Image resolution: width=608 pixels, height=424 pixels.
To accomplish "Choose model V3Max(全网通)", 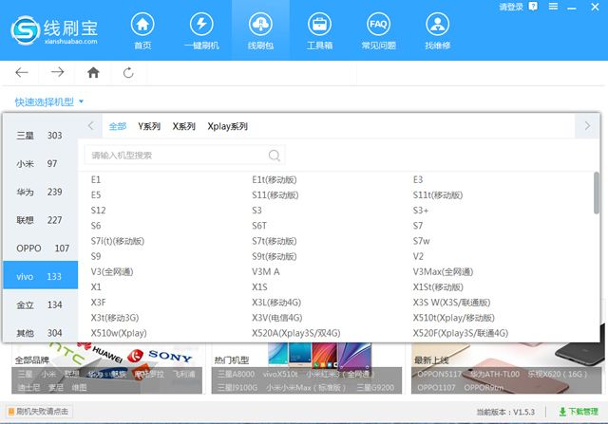I will coord(444,272).
